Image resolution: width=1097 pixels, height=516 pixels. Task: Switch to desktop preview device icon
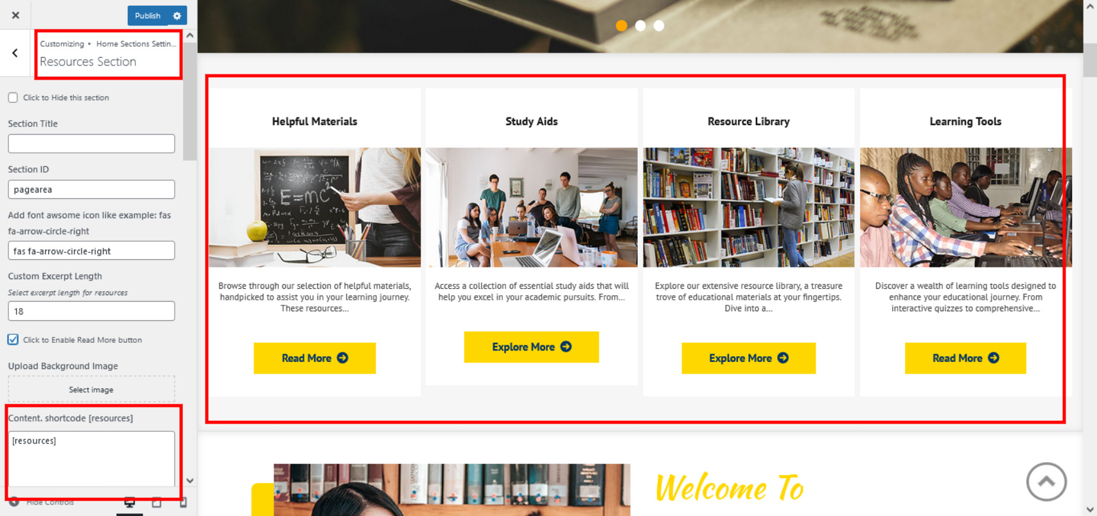pos(129,503)
